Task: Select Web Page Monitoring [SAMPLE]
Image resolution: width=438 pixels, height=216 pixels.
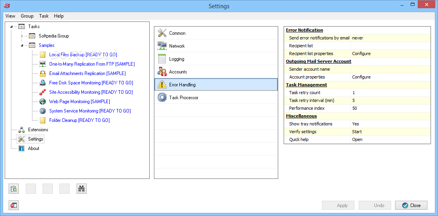Action: pyautogui.click(x=80, y=102)
